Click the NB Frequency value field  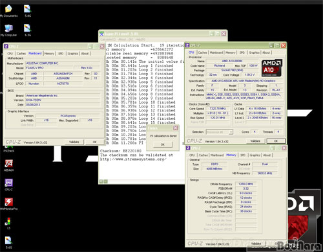tap(265, 173)
